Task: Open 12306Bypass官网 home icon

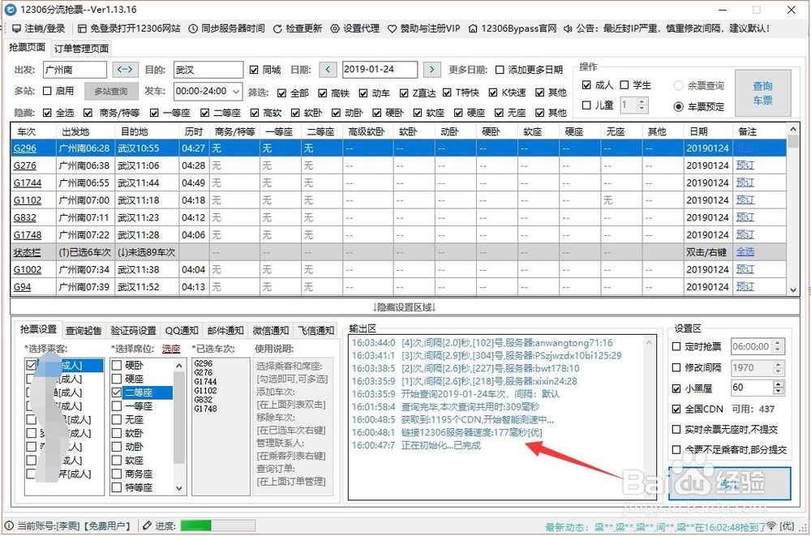Action: pos(474,28)
